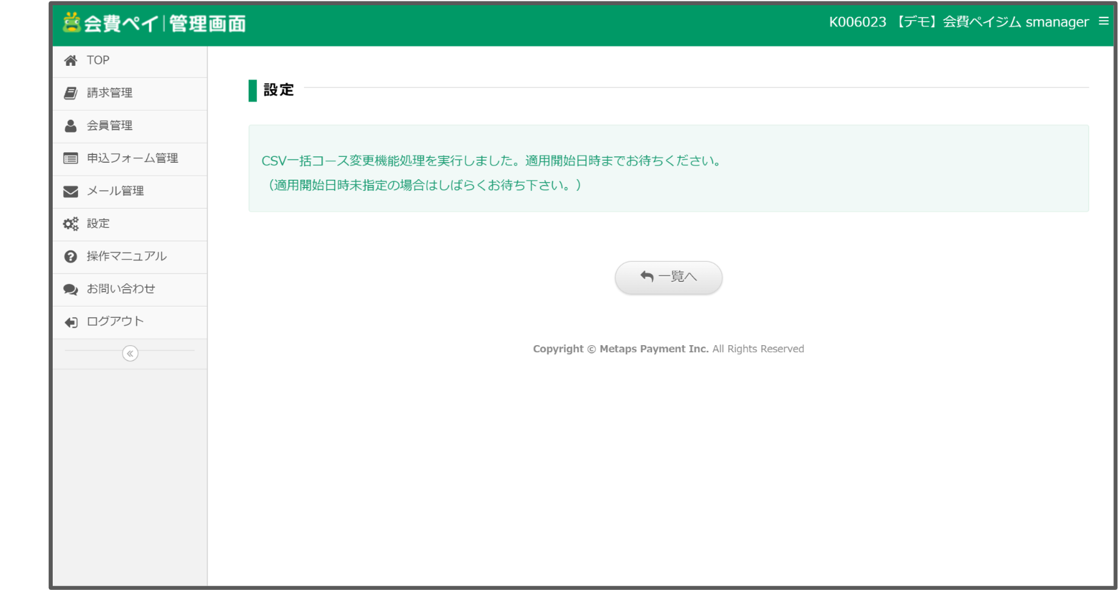Viewport: 1118px width, 590px height.
Task: Click the 申込フォーム管理 form icon
Action: pos(70,158)
